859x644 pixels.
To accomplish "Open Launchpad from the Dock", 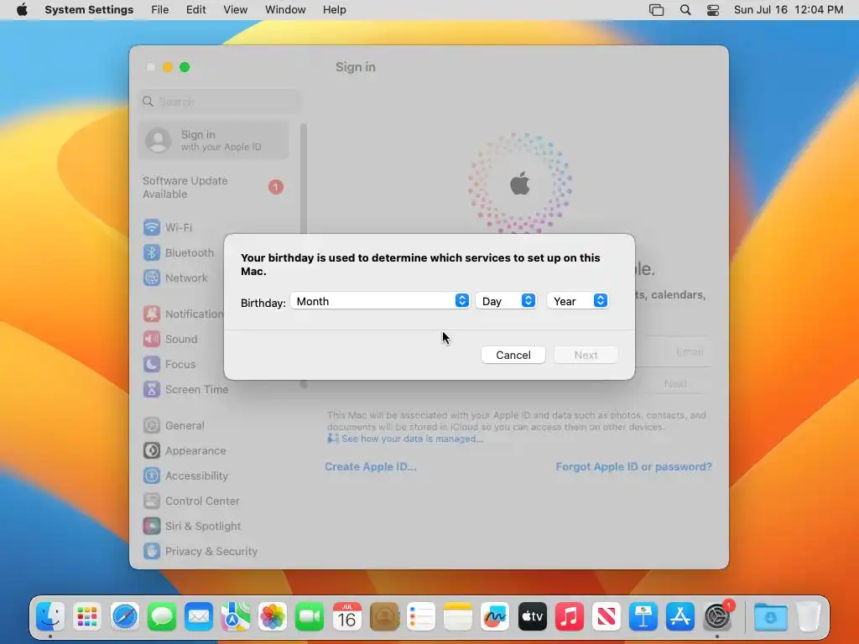I will [x=87, y=617].
